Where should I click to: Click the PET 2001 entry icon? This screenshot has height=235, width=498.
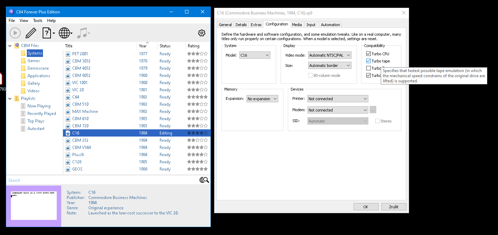click(x=68, y=54)
